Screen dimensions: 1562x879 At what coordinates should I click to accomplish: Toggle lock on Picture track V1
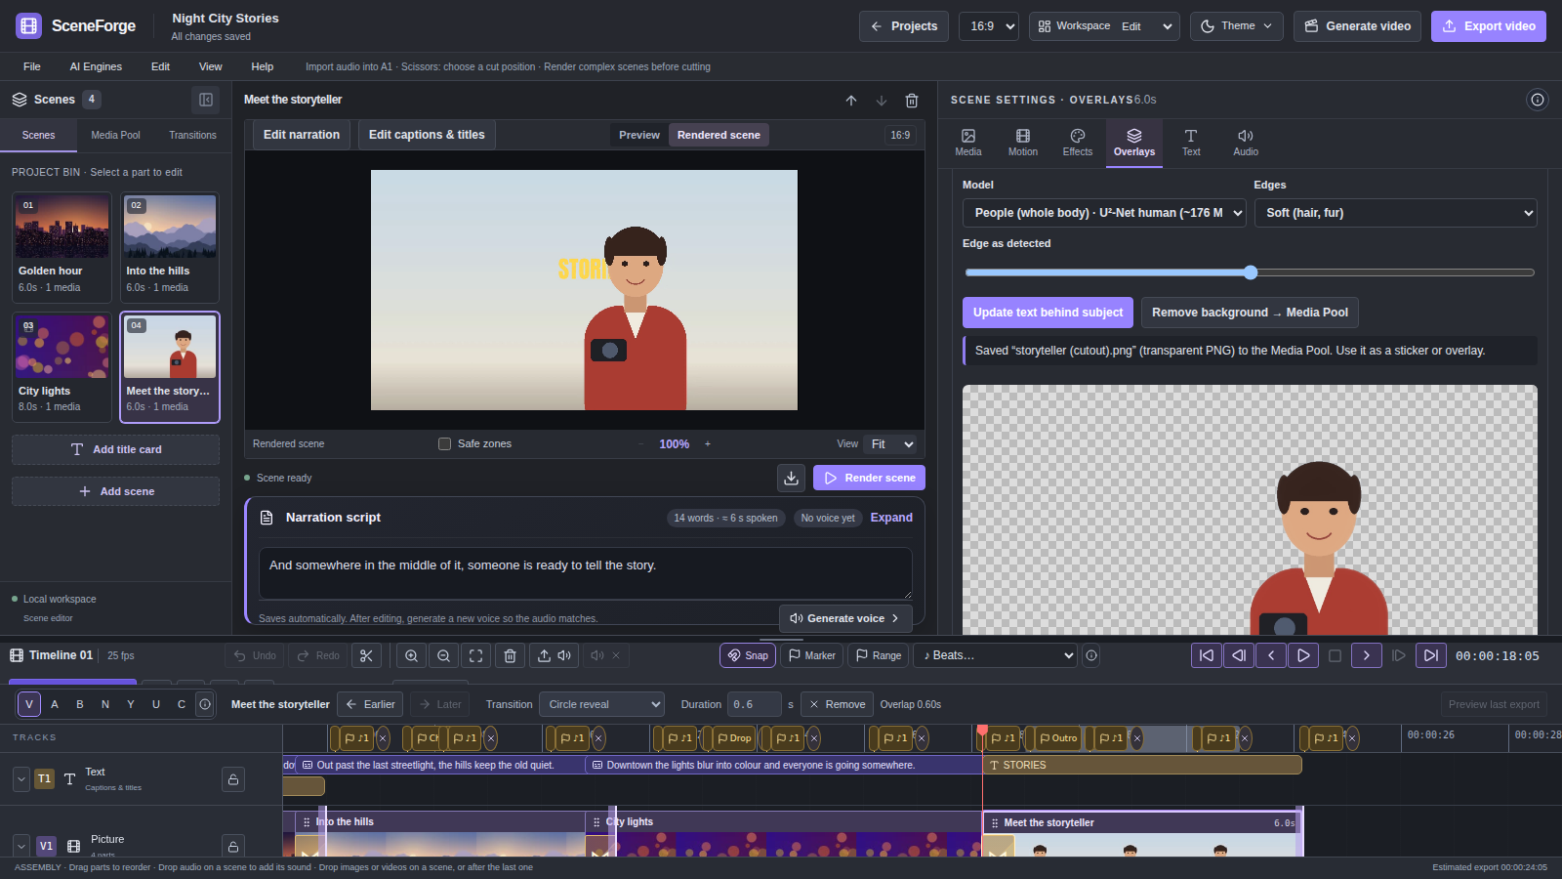tap(233, 846)
